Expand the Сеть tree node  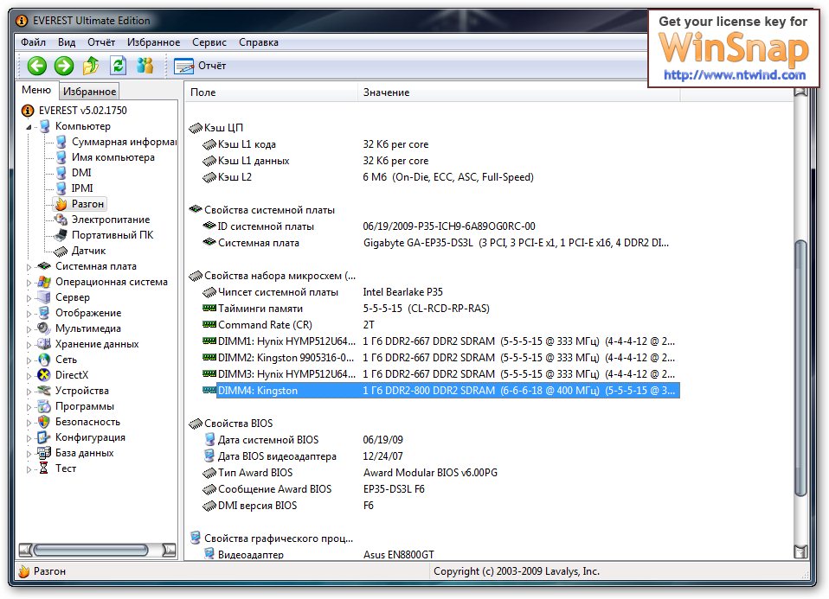tap(29, 360)
